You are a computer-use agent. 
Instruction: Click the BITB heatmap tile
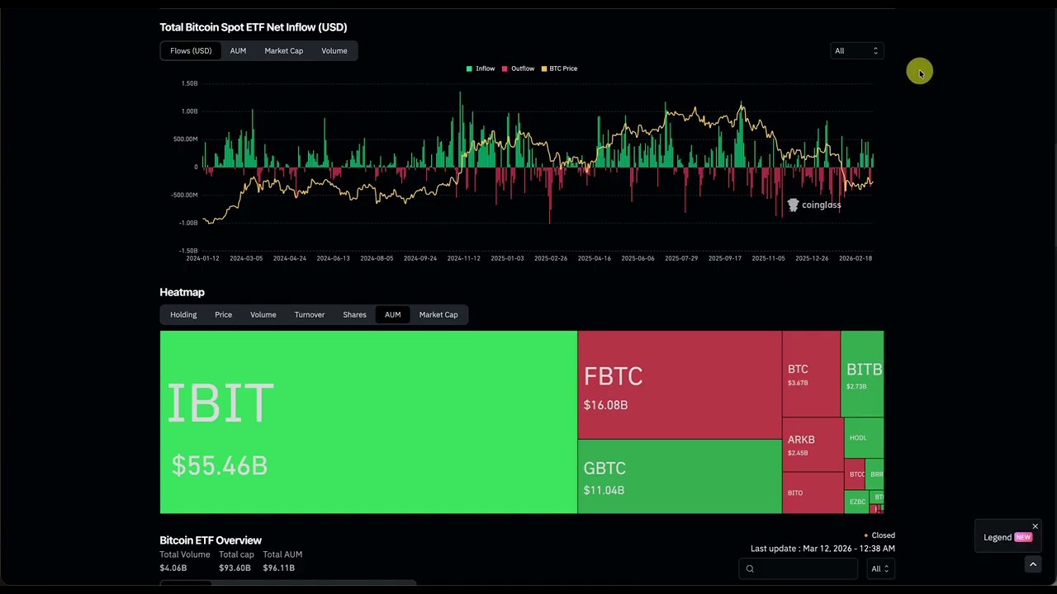coord(862,375)
